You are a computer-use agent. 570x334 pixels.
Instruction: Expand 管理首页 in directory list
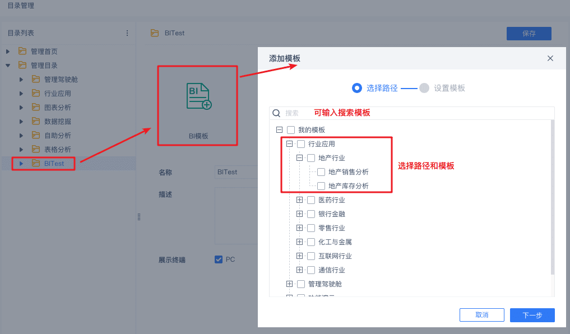click(8, 51)
